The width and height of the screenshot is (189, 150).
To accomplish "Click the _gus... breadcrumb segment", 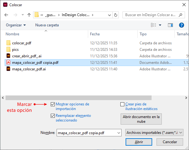I will (x=50, y=15).
